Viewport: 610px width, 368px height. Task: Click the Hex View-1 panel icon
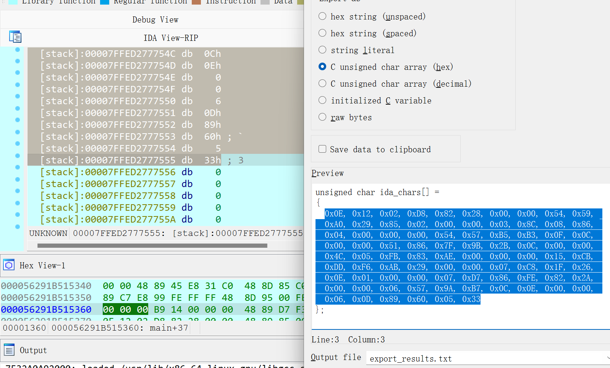tap(9, 265)
